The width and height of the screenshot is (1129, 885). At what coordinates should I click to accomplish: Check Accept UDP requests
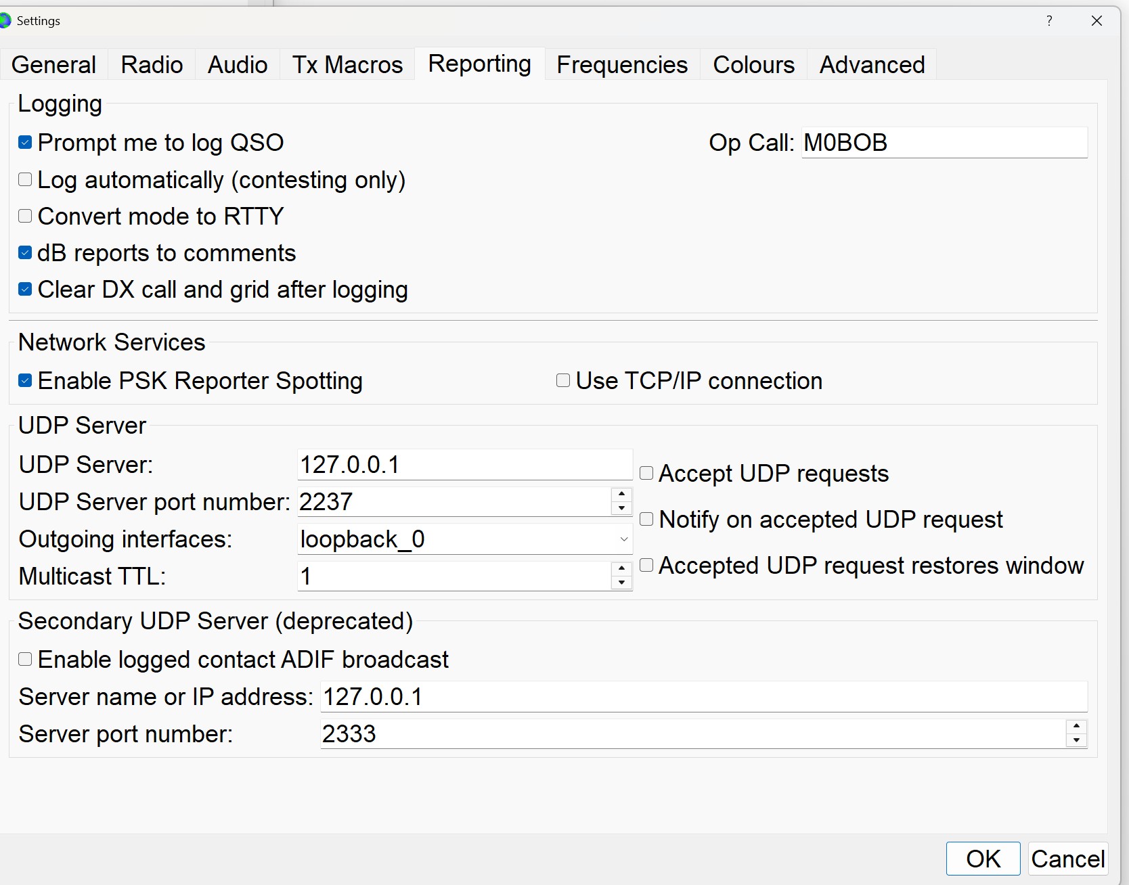tap(646, 473)
